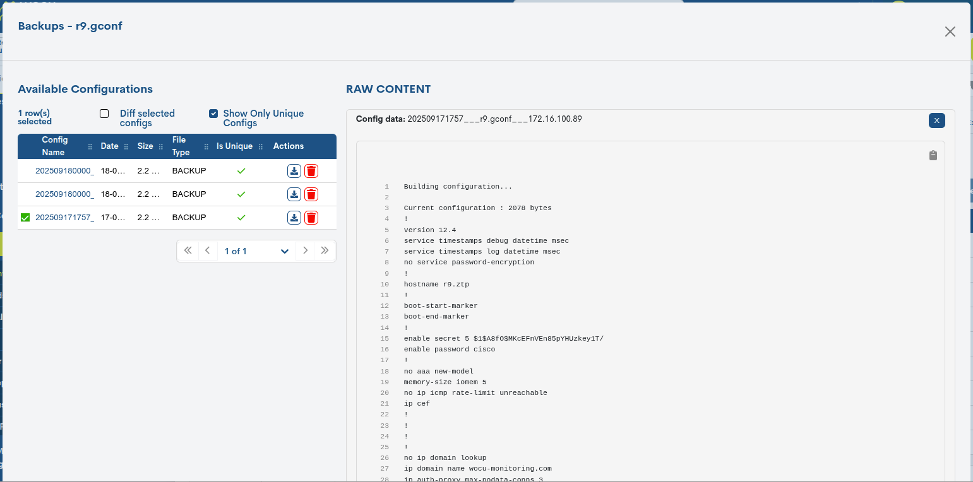The image size is (973, 482).
Task: Deselect the checked 202509171757_ row checkbox
Action: (25, 218)
